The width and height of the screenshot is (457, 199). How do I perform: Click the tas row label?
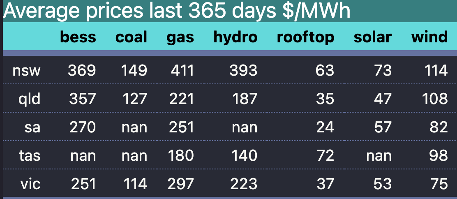point(30,155)
